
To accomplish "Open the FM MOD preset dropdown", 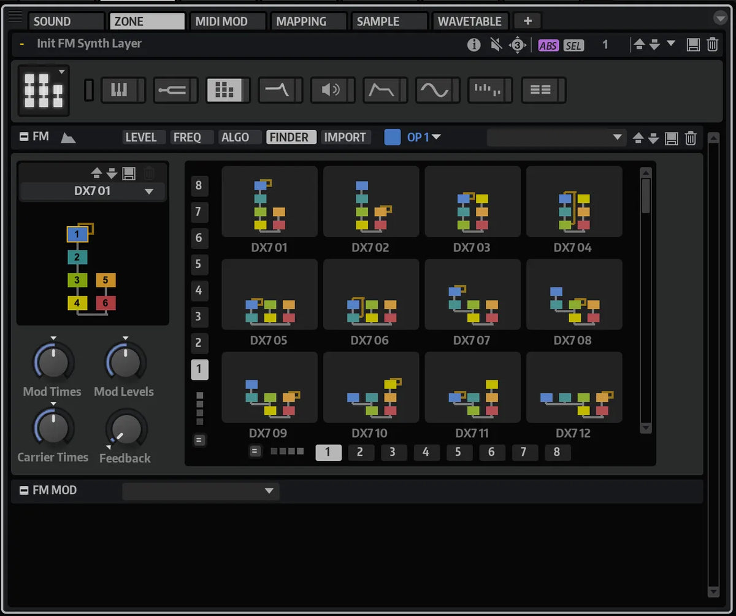I will tap(201, 491).
